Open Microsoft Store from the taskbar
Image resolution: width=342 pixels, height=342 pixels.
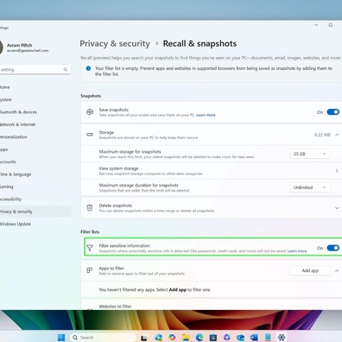pyautogui.click(x=213, y=338)
